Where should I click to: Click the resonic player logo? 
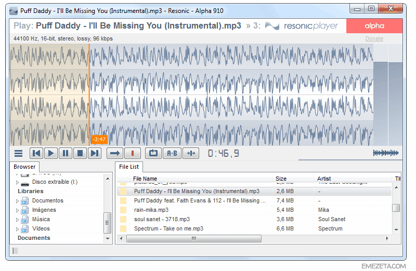pos(302,25)
